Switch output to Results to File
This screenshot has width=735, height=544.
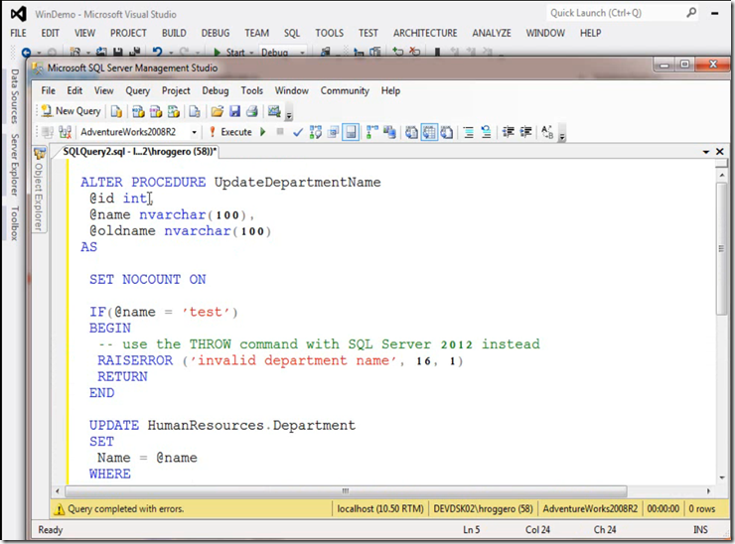(x=447, y=133)
